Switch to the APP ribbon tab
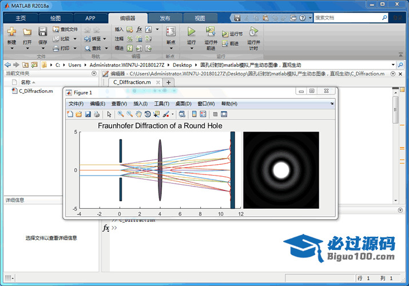The image size is (409, 286). click(90, 18)
